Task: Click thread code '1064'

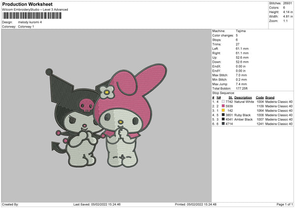Action: click(260, 110)
